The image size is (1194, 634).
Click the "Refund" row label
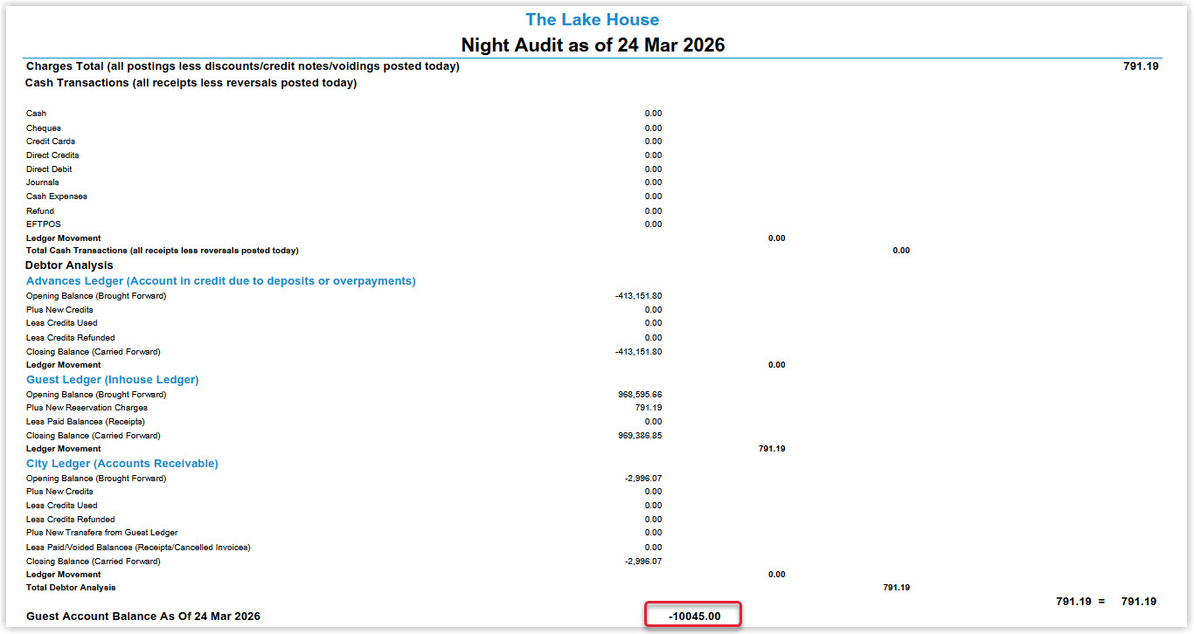[40, 211]
